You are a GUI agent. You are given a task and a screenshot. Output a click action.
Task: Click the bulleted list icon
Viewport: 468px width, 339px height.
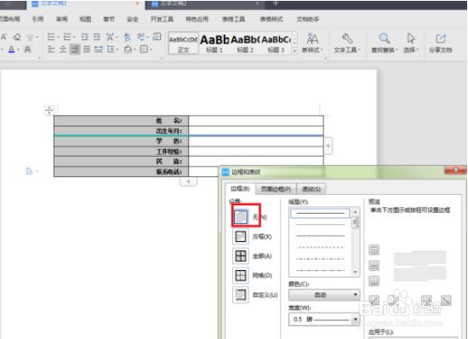pos(51,37)
